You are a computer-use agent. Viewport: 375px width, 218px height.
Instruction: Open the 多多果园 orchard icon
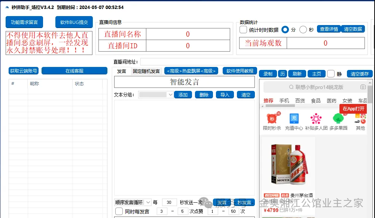tap(338, 119)
